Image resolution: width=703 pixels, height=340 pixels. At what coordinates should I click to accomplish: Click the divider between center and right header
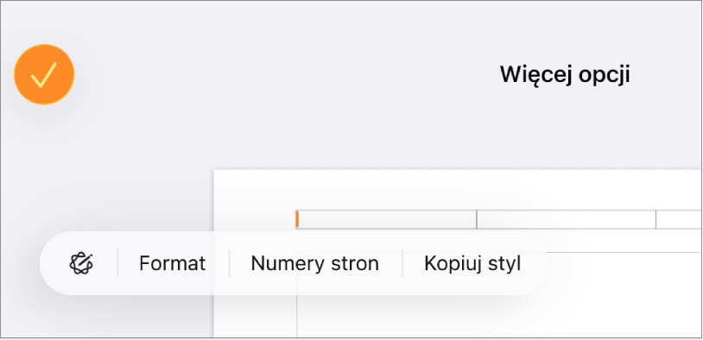tap(655, 219)
